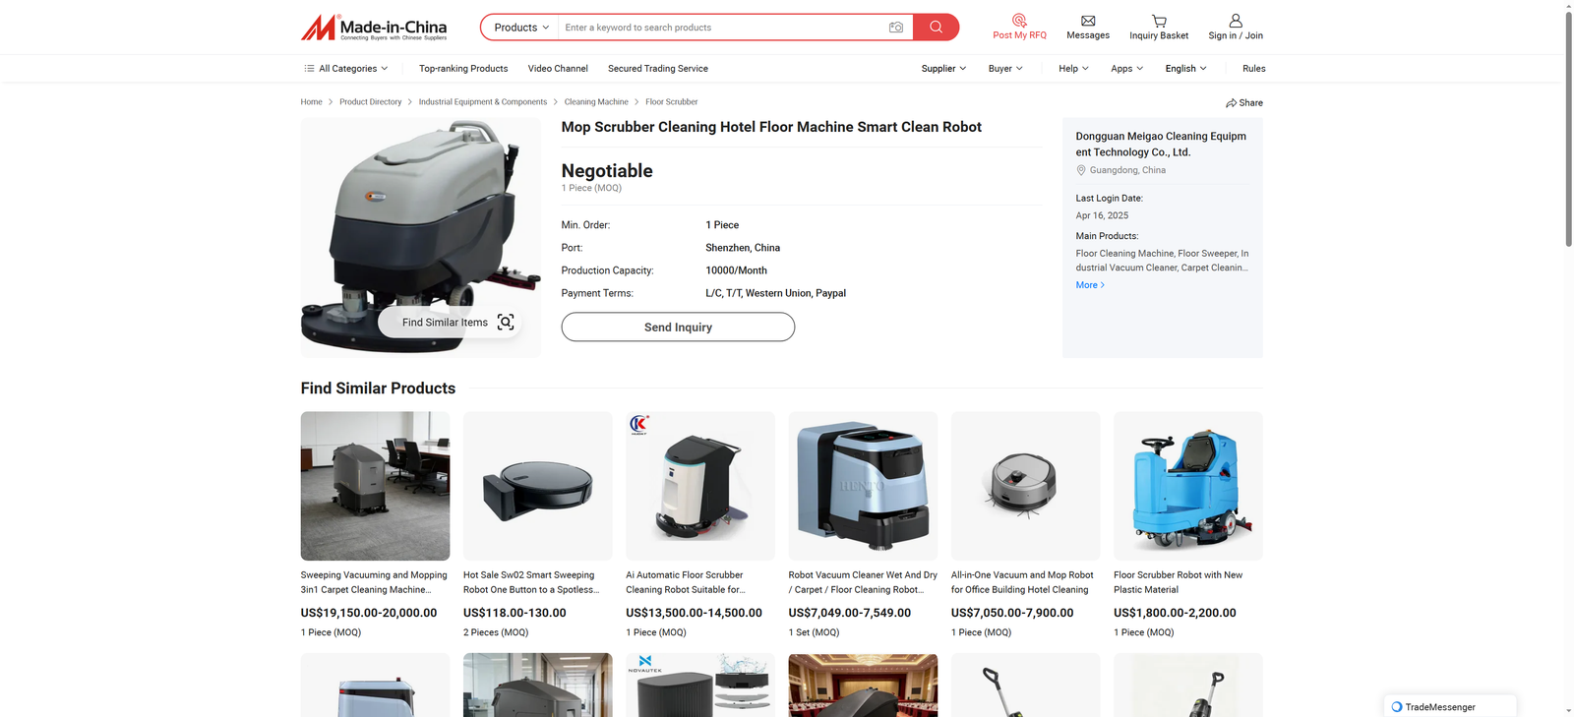Open the Messages envelope icon
The image size is (1574, 717).
(x=1088, y=21)
